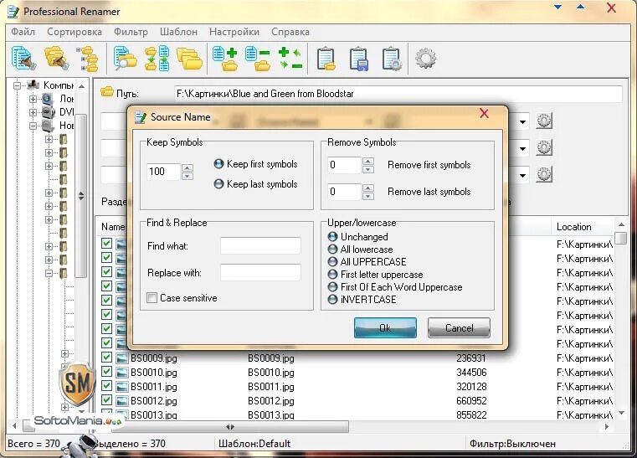Click the rename files toolbar icon
Screen dimensions: 637x458
pos(24,58)
